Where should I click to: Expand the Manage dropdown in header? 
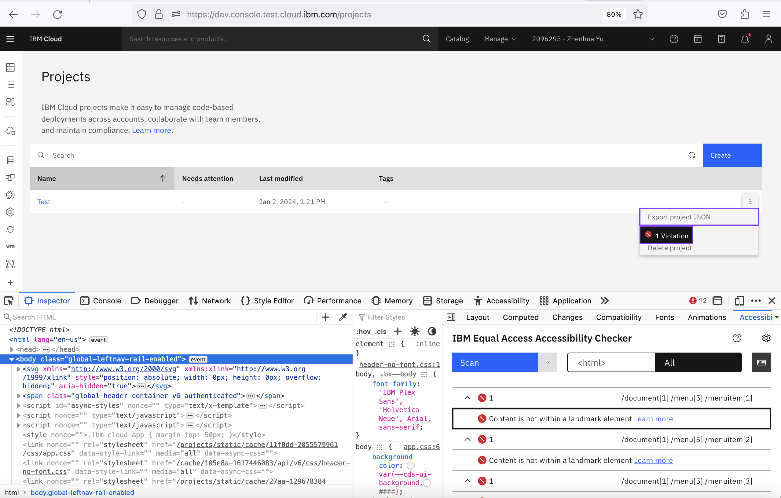(500, 39)
